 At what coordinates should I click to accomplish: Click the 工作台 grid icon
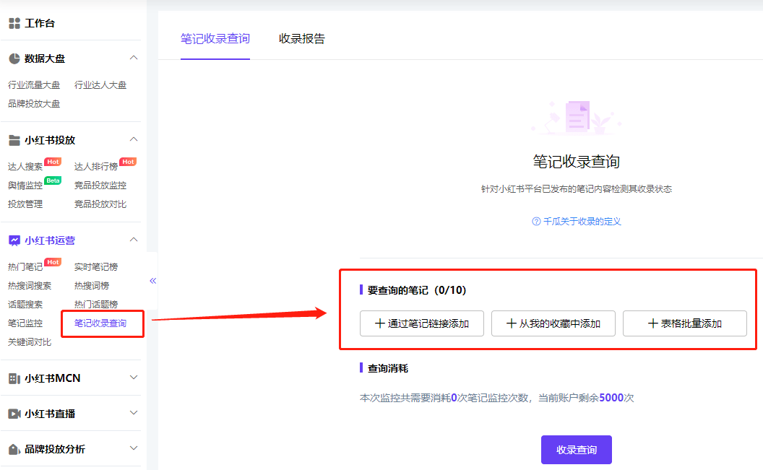tap(14, 23)
